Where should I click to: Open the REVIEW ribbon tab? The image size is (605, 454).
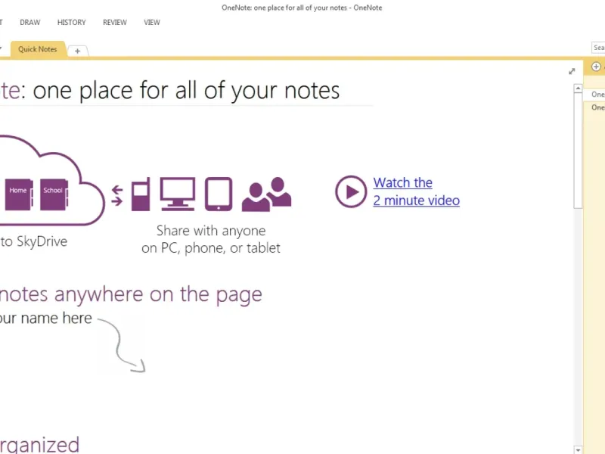click(x=115, y=23)
